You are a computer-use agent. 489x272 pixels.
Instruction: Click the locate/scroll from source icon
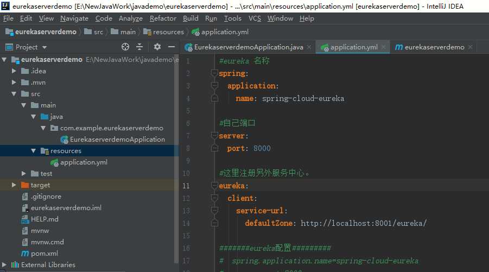(x=125, y=47)
